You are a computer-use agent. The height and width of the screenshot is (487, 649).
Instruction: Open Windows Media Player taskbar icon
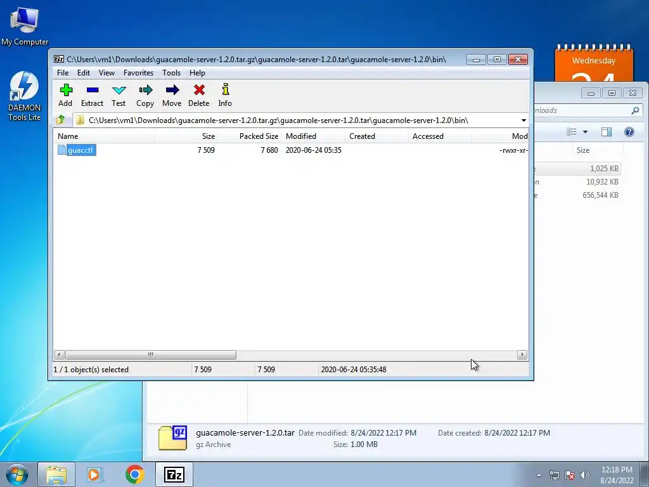(95, 474)
